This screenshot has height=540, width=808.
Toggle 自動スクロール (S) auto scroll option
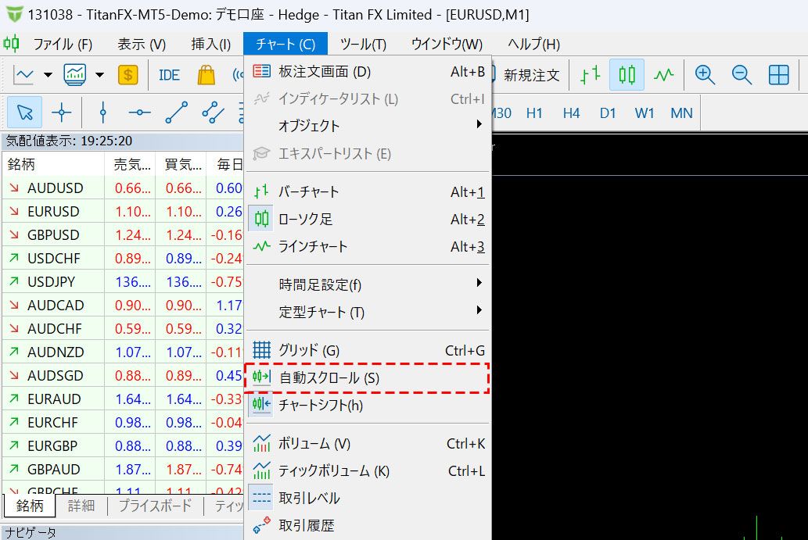329,378
